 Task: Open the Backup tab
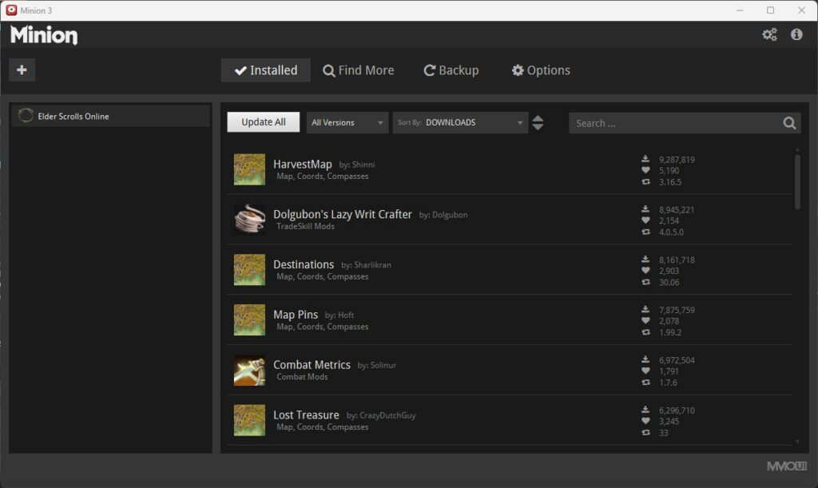pos(451,70)
